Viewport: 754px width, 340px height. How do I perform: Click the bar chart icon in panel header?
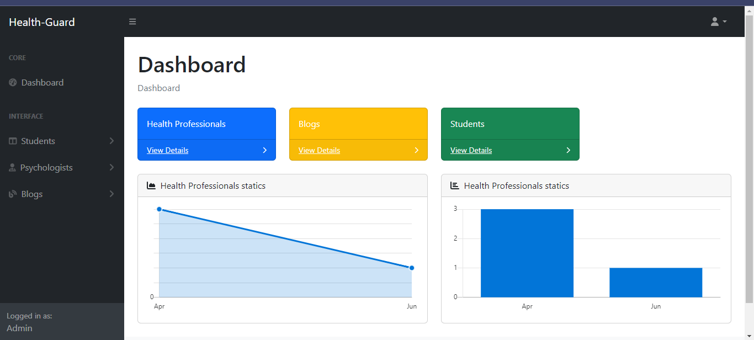(x=455, y=186)
